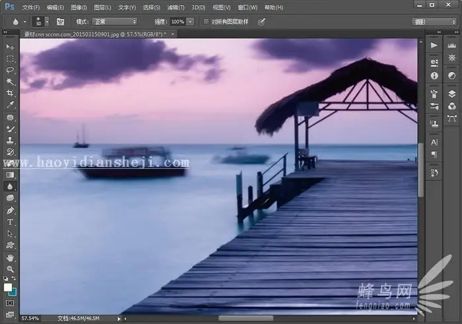
Task: Select the Custom Shape tool
Action: coord(10,245)
